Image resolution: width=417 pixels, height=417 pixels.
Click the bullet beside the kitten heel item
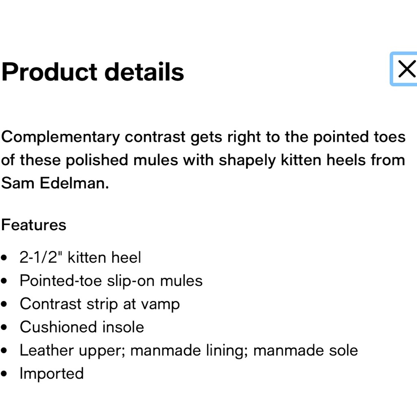pyautogui.click(x=5, y=258)
